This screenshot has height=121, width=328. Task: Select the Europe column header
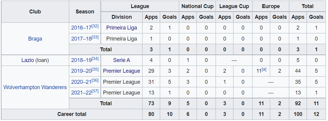pyautogui.click(x=271, y=6)
